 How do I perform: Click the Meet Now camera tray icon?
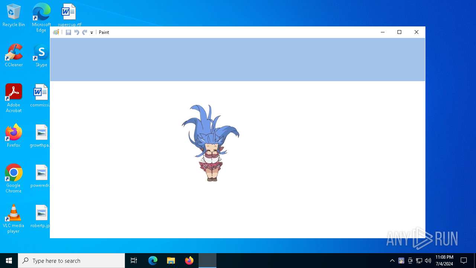click(x=410, y=261)
